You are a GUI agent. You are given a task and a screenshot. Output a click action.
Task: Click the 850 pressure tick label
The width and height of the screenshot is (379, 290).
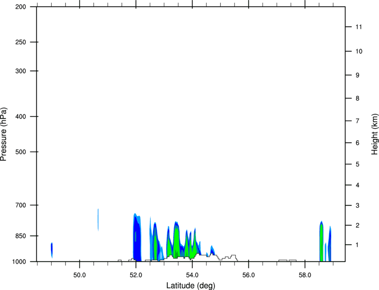tap(21, 236)
